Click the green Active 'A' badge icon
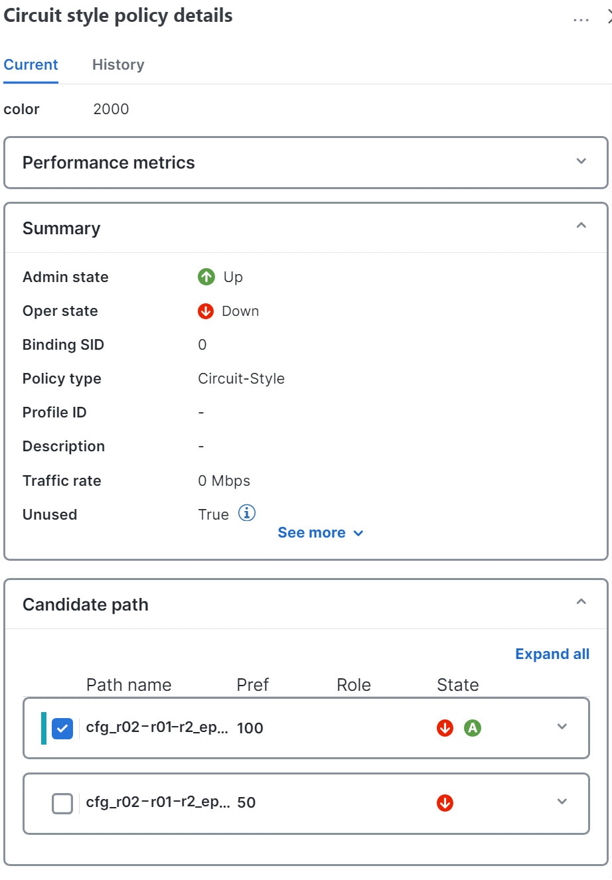Image resolution: width=612 pixels, height=880 pixels. tap(473, 728)
